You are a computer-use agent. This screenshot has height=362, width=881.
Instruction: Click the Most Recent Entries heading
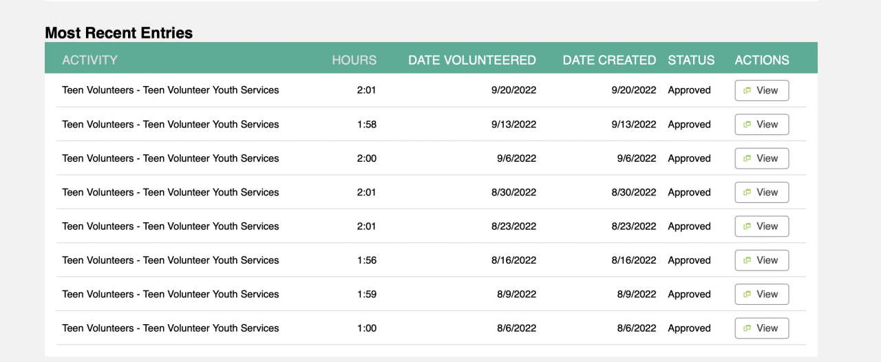(x=118, y=32)
